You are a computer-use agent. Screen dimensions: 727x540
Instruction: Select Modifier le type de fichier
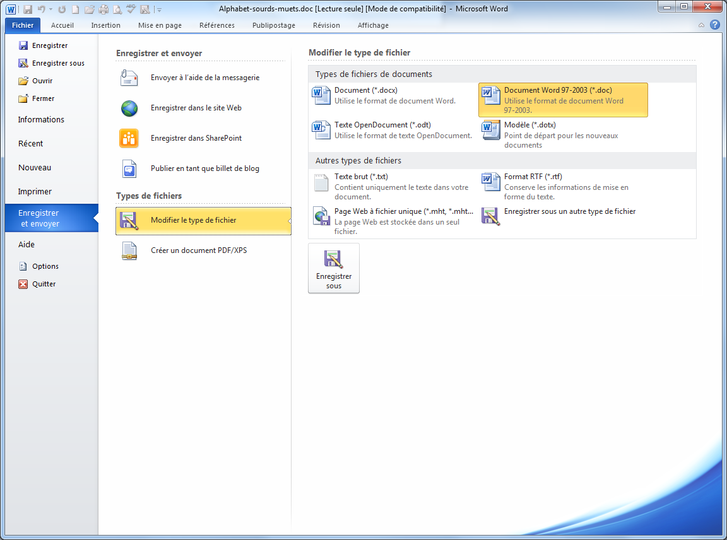[203, 221]
